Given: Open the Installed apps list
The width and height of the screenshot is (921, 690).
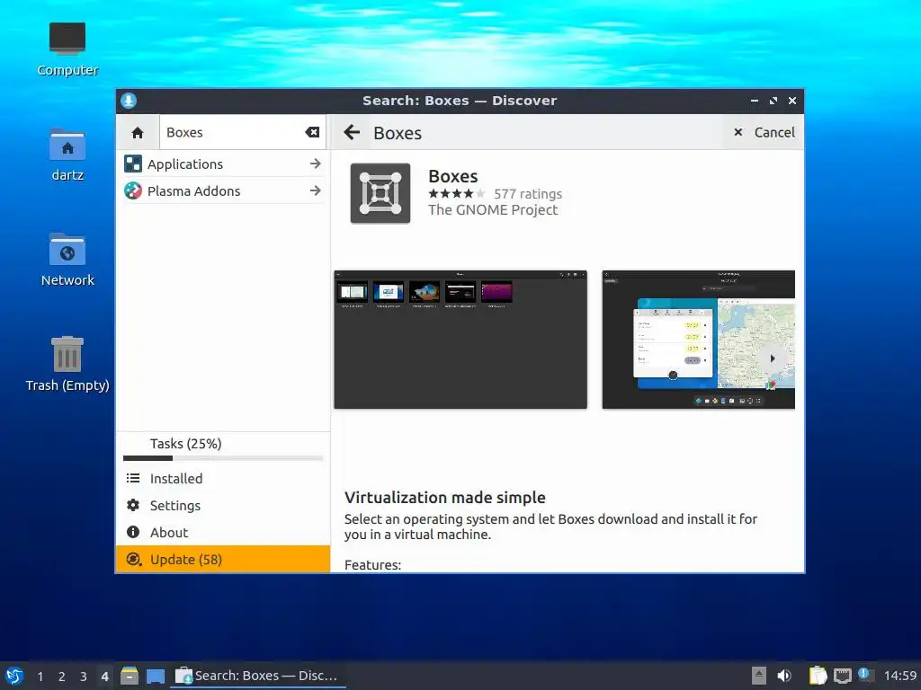Looking at the screenshot, I should [223, 478].
